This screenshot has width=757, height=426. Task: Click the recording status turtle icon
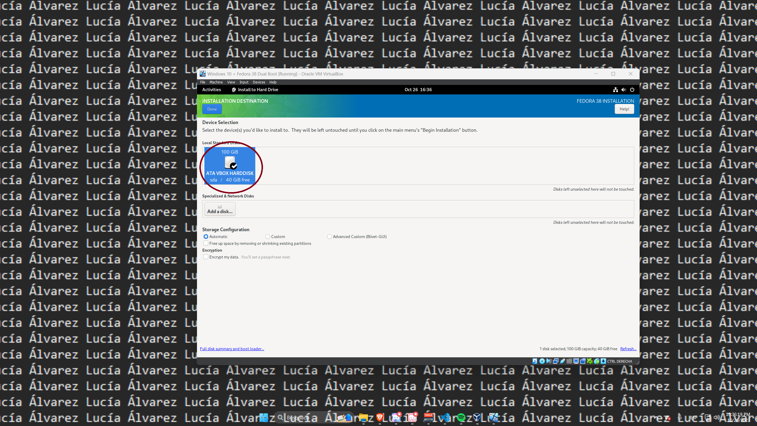coord(589,361)
